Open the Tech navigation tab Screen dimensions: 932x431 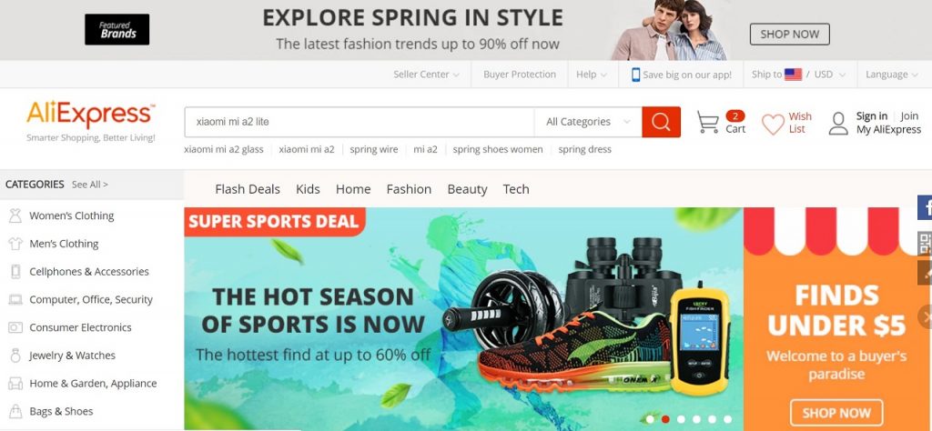[x=516, y=189]
